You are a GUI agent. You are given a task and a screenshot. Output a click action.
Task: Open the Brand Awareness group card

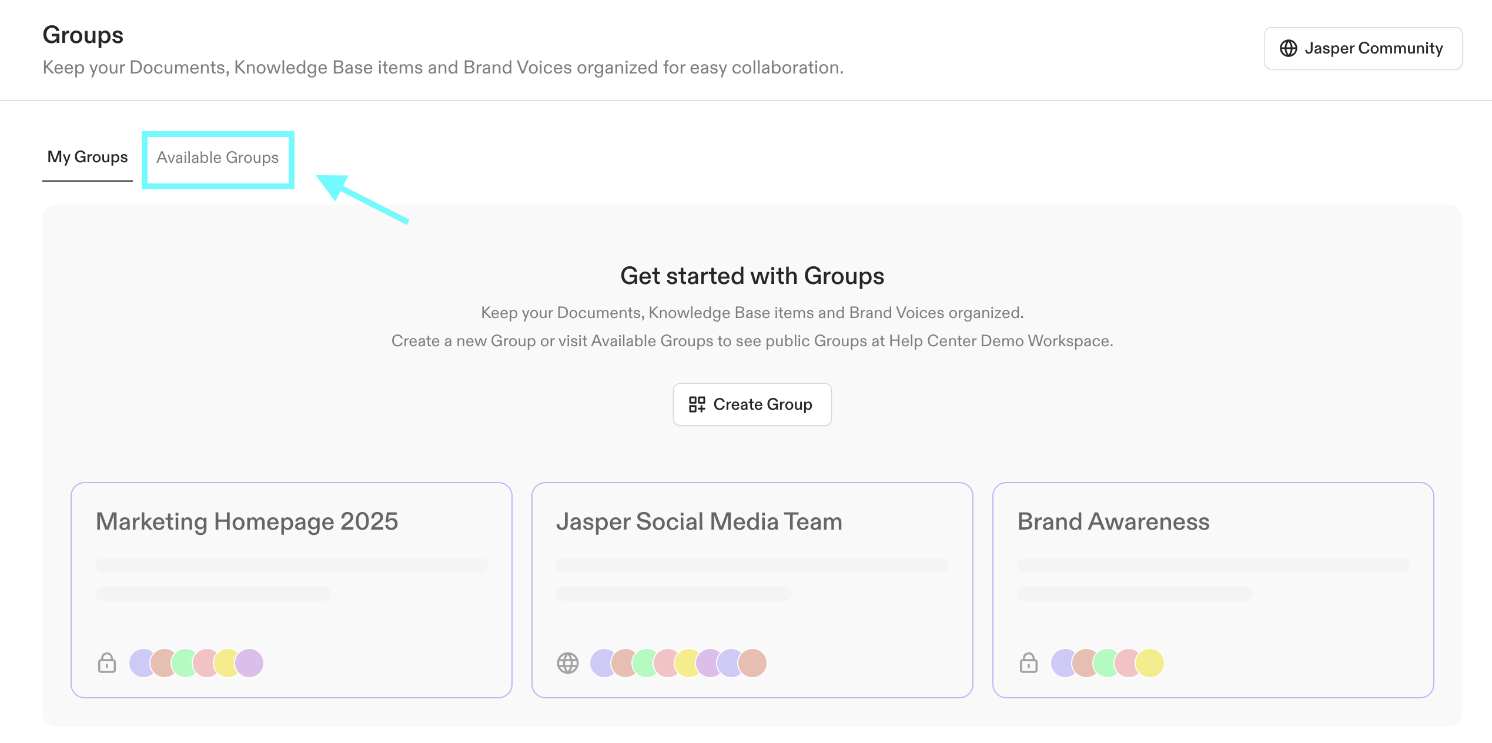coord(1213,590)
